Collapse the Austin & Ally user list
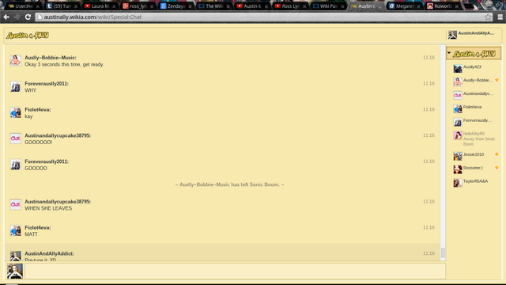 tap(449, 53)
